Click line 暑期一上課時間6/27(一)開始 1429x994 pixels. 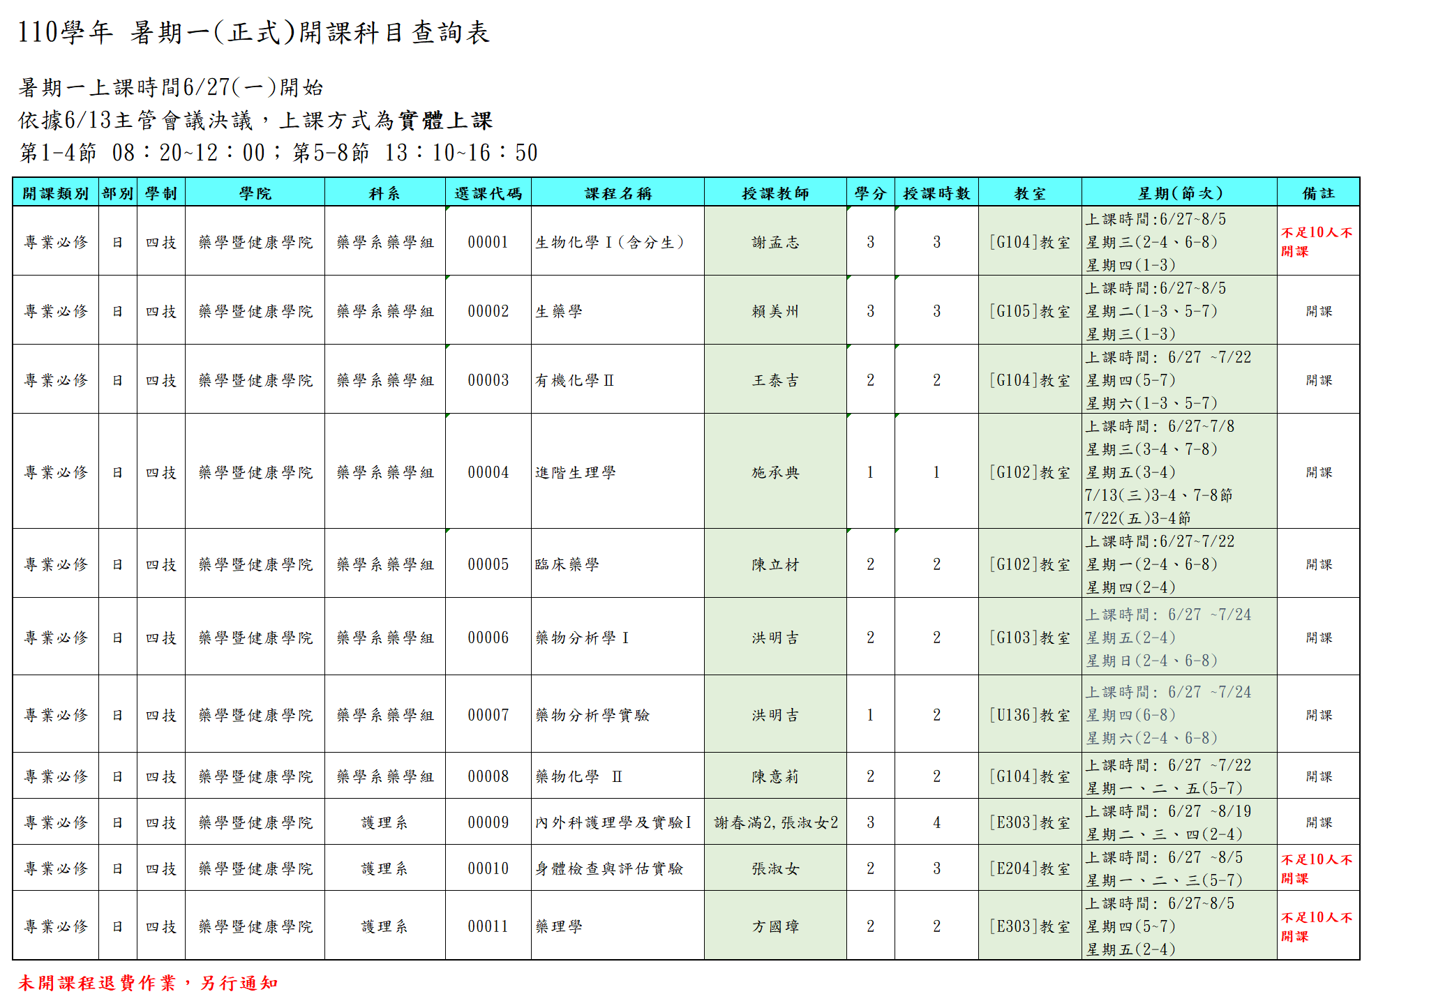(171, 87)
